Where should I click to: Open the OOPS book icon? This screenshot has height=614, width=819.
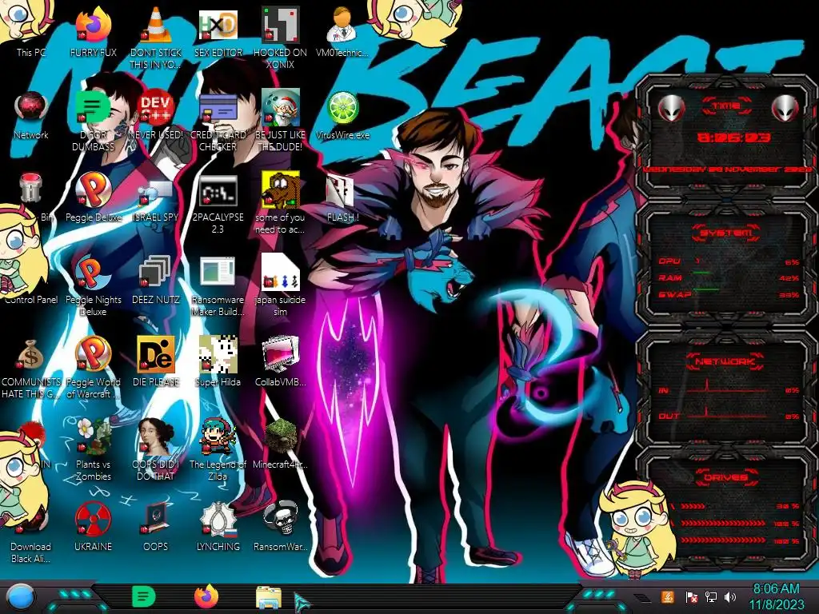point(156,520)
